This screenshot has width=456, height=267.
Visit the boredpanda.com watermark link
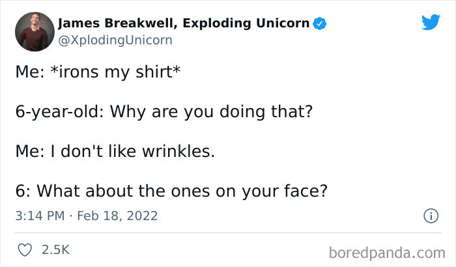[x=387, y=253]
